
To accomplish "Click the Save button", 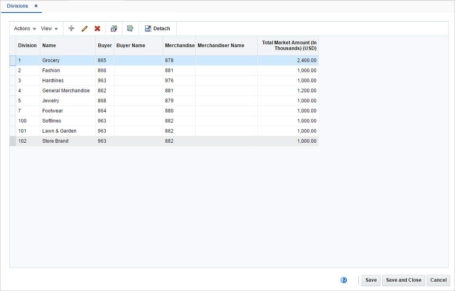I will tap(371, 280).
